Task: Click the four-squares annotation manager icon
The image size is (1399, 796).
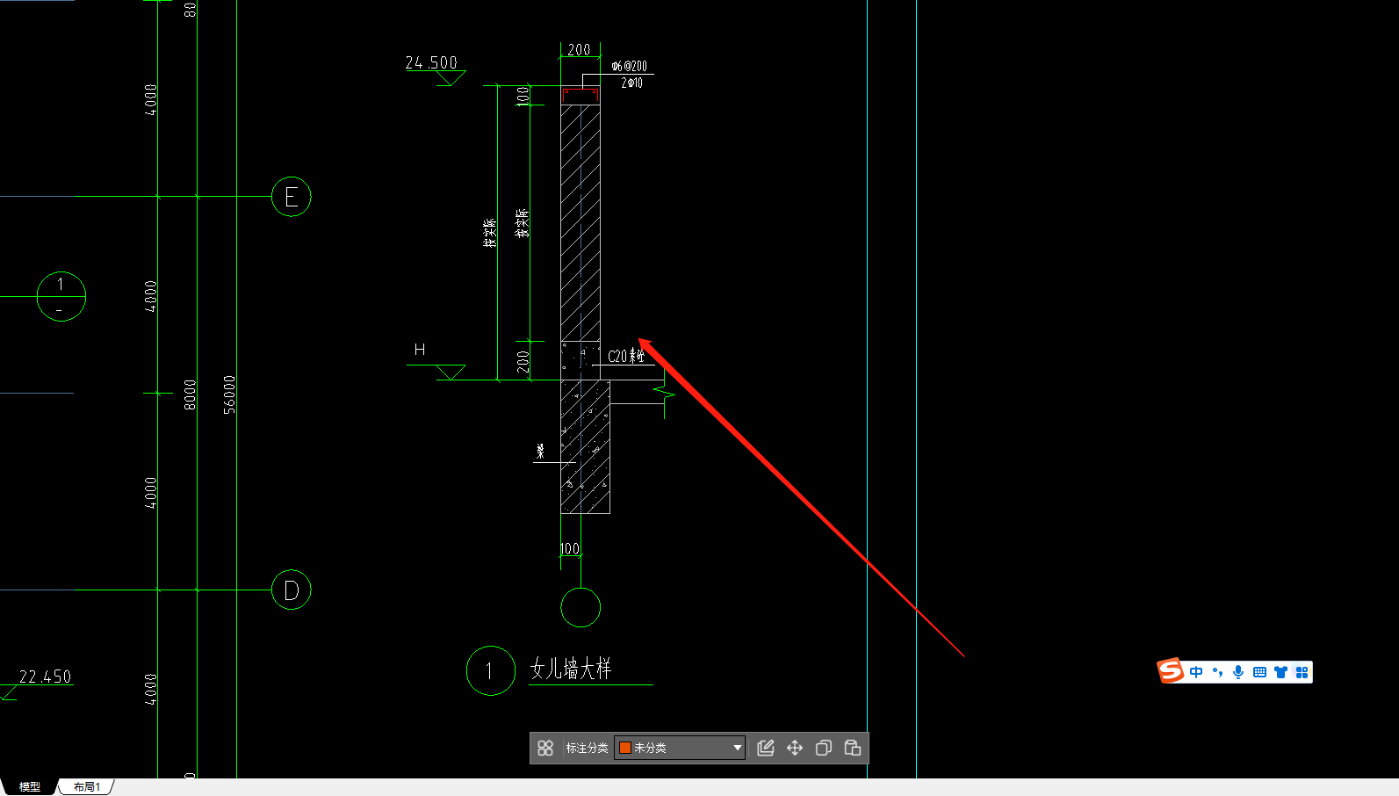Action: 545,748
